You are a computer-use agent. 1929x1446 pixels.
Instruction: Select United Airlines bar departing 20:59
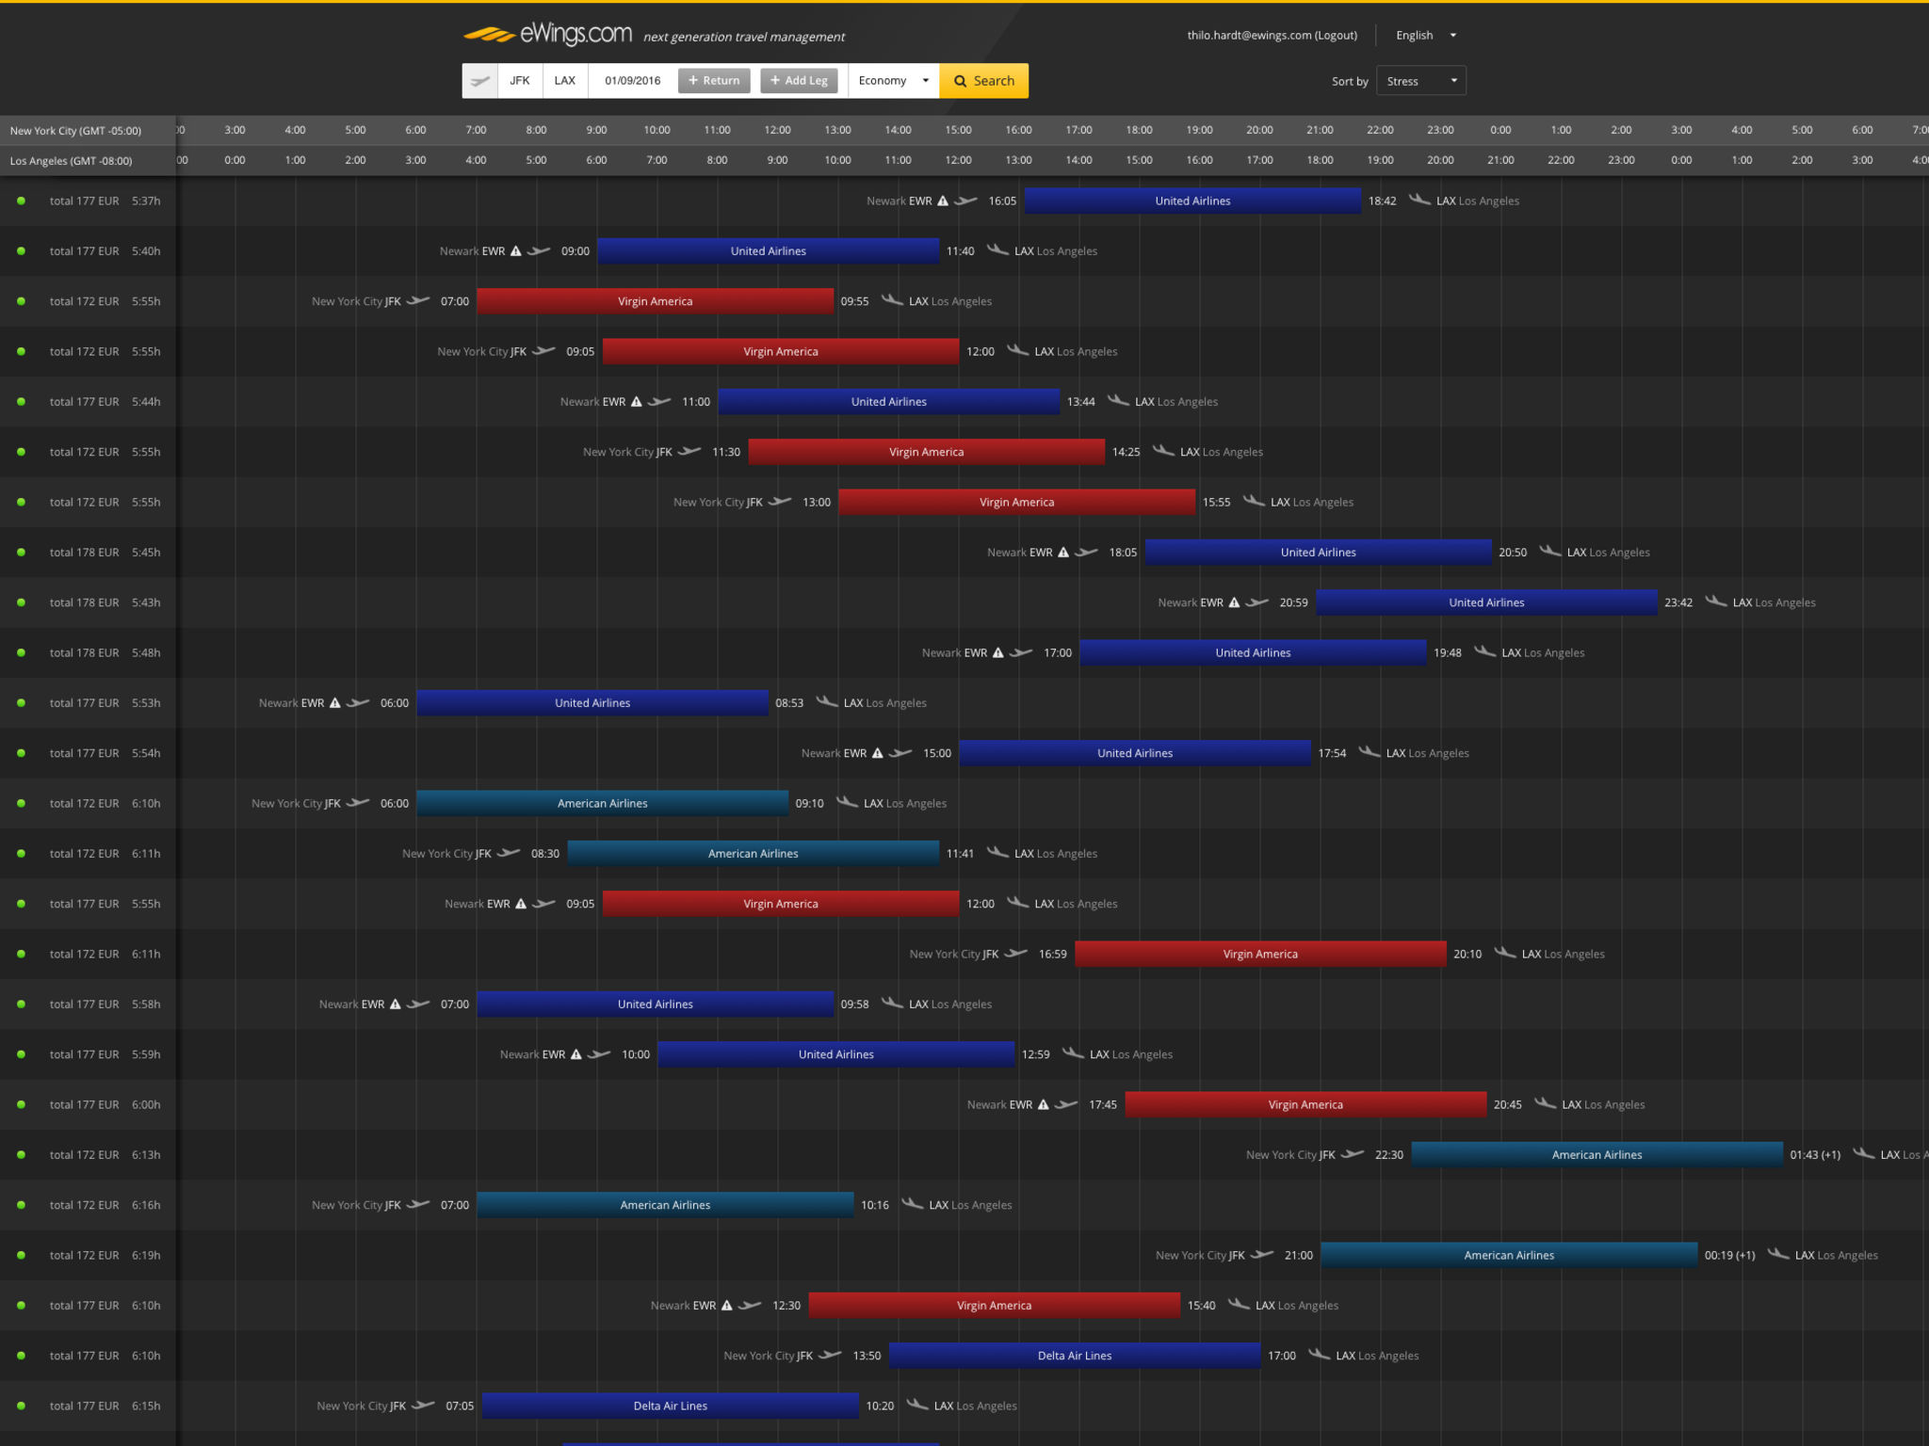(1486, 602)
